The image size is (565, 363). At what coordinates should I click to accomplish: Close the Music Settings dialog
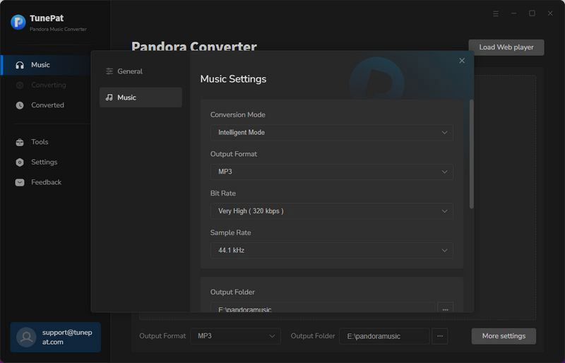point(462,61)
